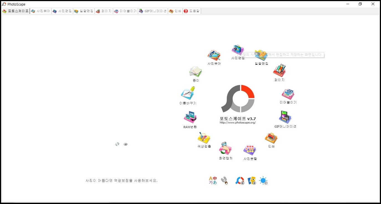381x204 pixels.
Task: Click the 포토스케이프 v3.7 title text
Action: pyautogui.click(x=238, y=118)
